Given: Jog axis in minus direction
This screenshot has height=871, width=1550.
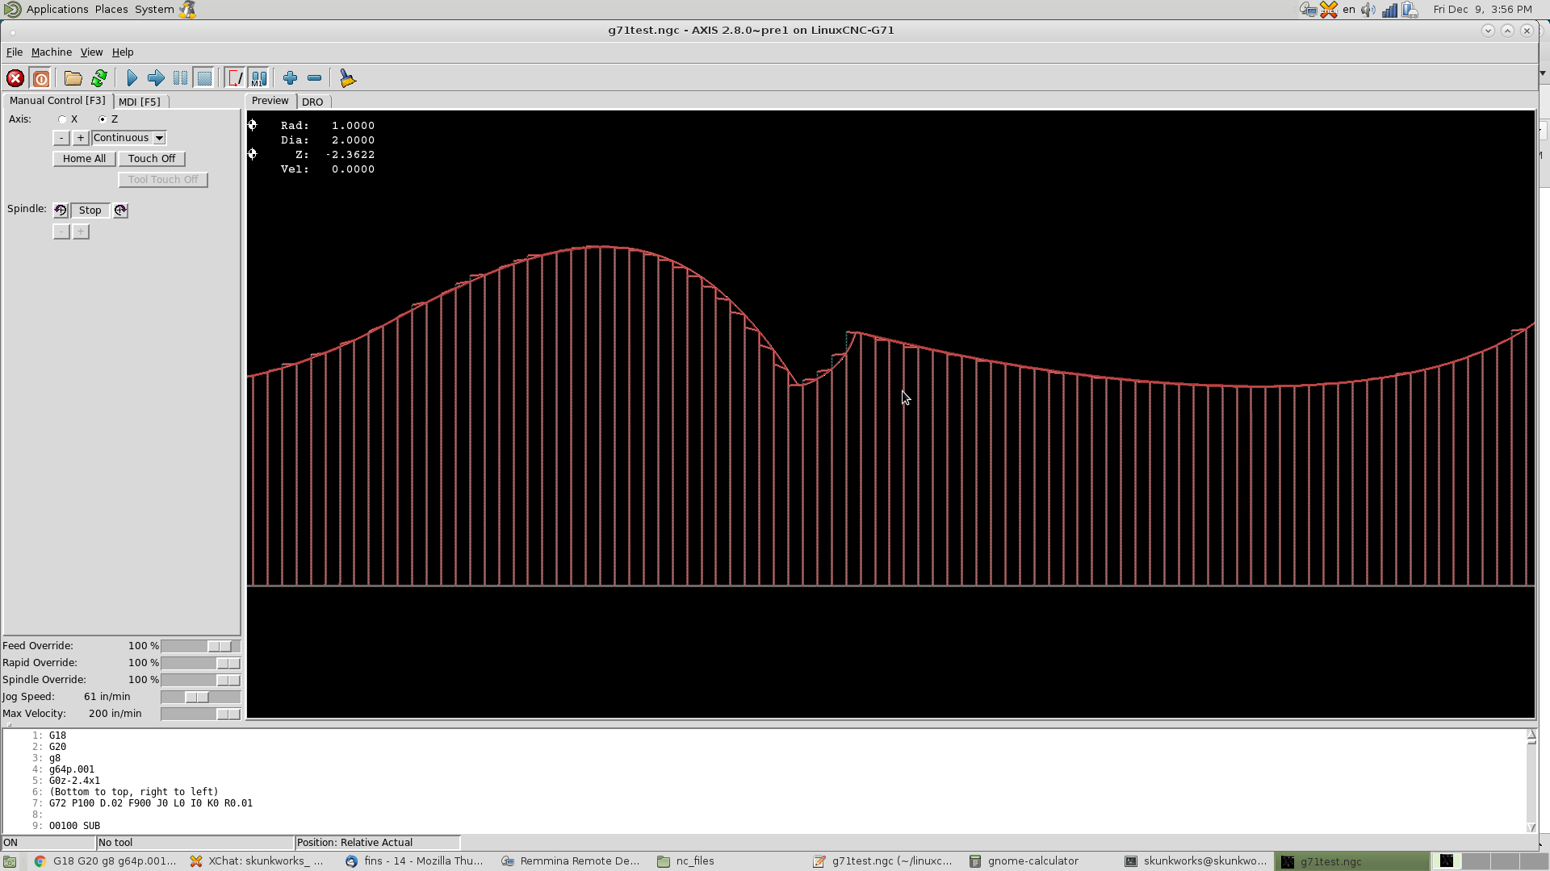Looking at the screenshot, I should [61, 138].
